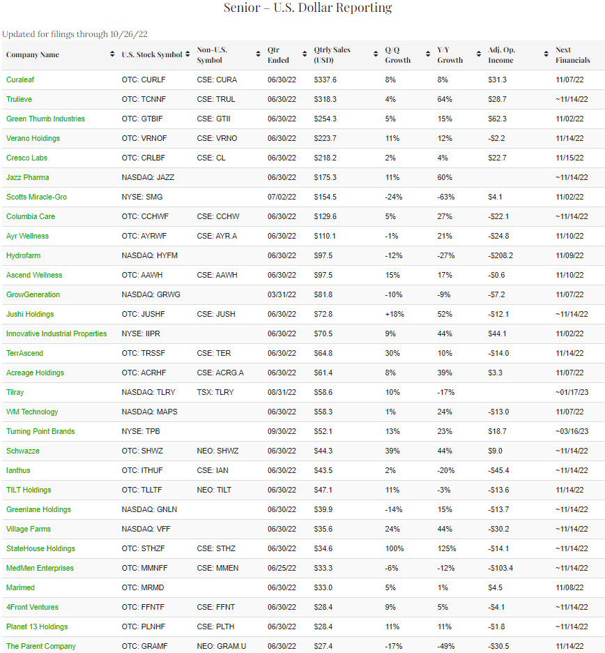Image resolution: width=605 pixels, height=653 pixels.
Task: Sort Q/Q Growth column using arrows
Action: click(428, 54)
